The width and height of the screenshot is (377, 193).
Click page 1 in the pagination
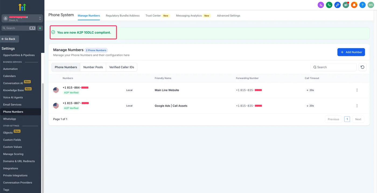[347, 119]
